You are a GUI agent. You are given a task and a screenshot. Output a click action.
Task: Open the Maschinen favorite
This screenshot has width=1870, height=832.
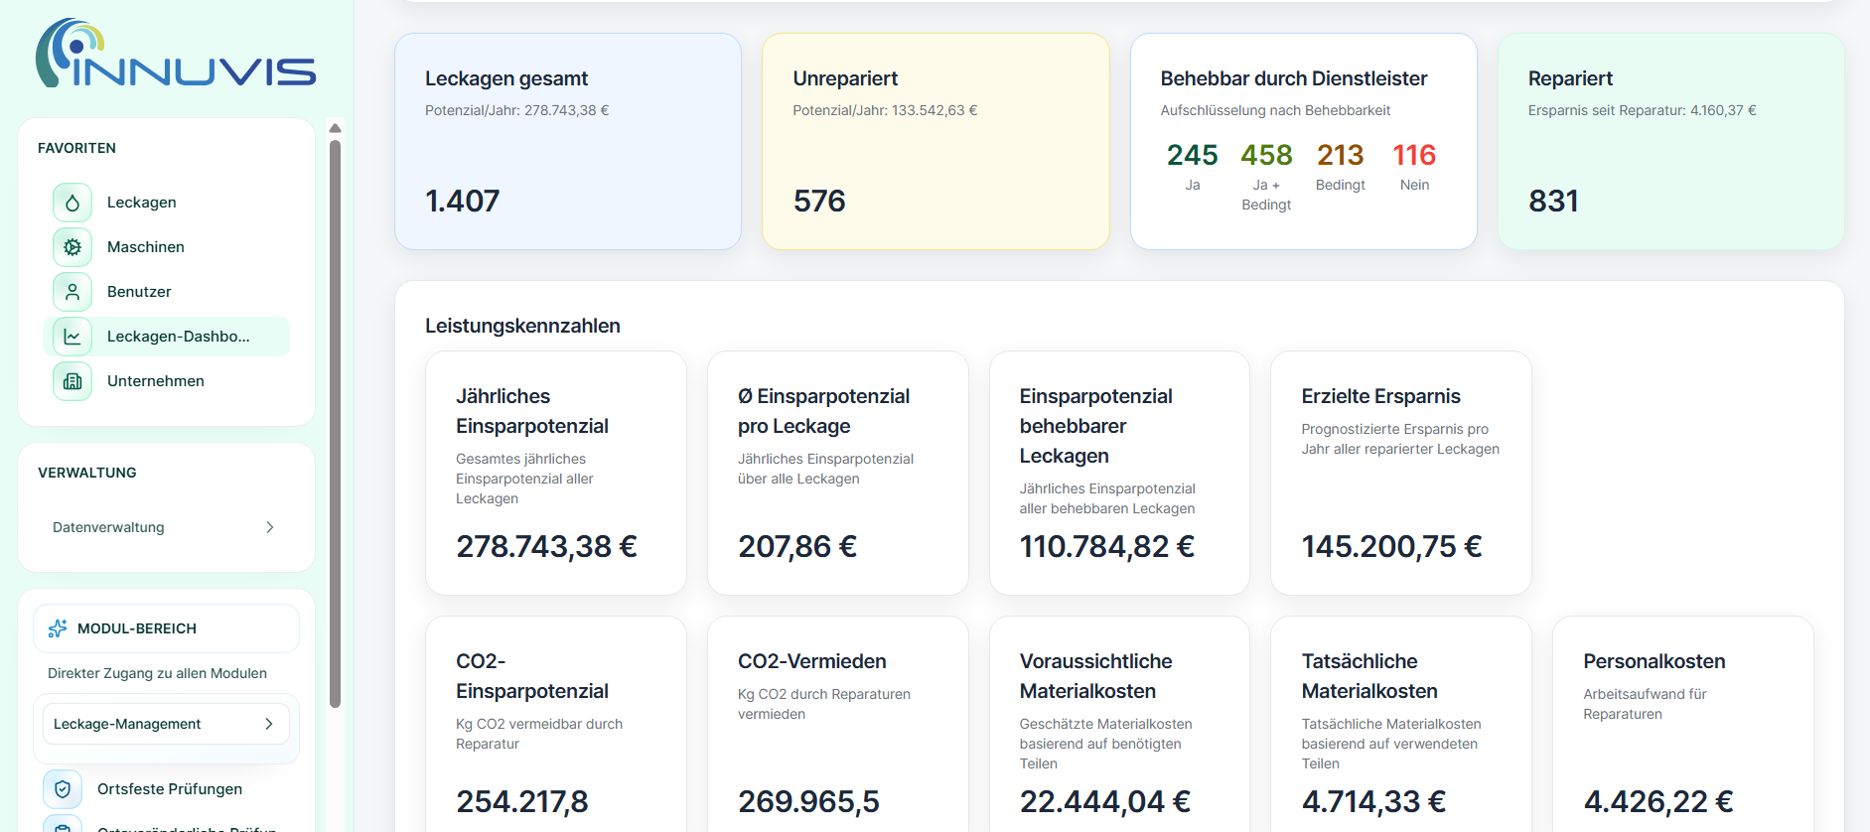pyautogui.click(x=167, y=247)
